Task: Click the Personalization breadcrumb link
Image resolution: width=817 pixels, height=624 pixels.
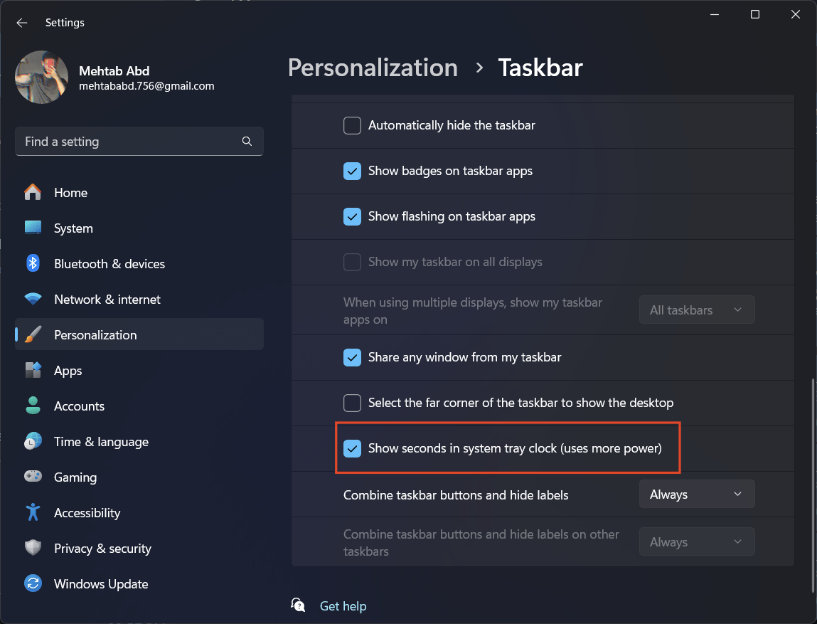Action: [373, 68]
